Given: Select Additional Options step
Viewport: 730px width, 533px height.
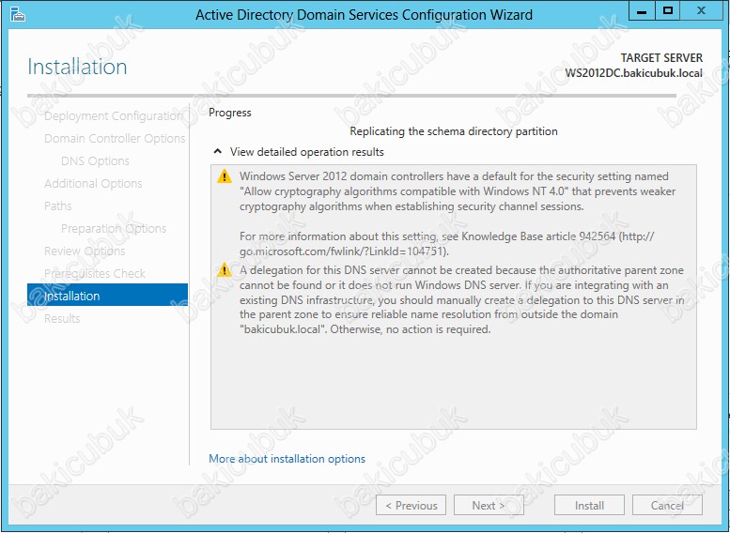Looking at the screenshot, I should coord(93,183).
